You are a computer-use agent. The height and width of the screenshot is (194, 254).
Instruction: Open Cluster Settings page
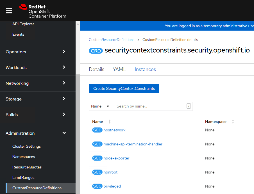pyautogui.click(x=27, y=146)
